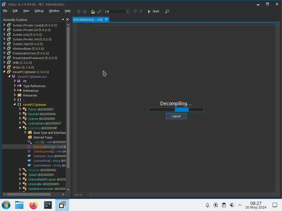This screenshot has height=211, width=282.
Task: Expand the dnlib (3.3.2.0) node
Action: (4, 62)
